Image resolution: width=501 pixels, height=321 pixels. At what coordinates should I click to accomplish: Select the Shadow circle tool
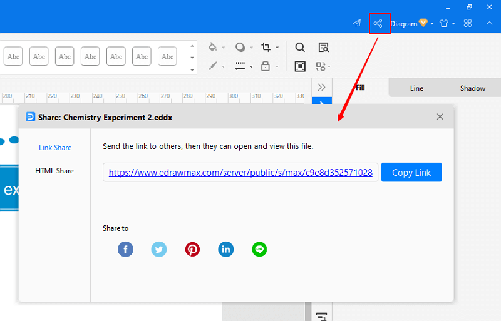[240, 48]
